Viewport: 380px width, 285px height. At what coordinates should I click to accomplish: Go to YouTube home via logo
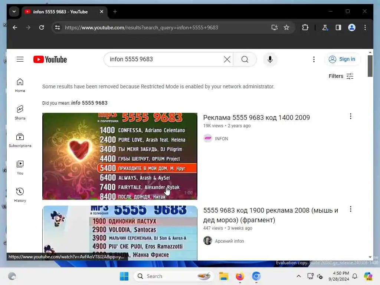[x=50, y=59]
